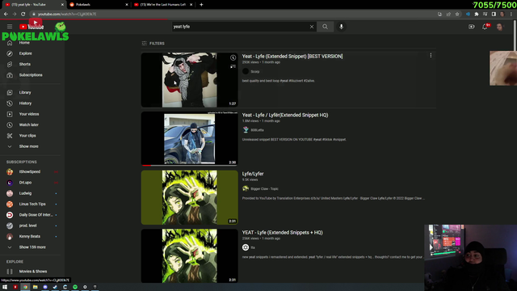Click the Subscriptions icon in the sidebar
The width and height of the screenshot is (517, 291).
[10, 75]
